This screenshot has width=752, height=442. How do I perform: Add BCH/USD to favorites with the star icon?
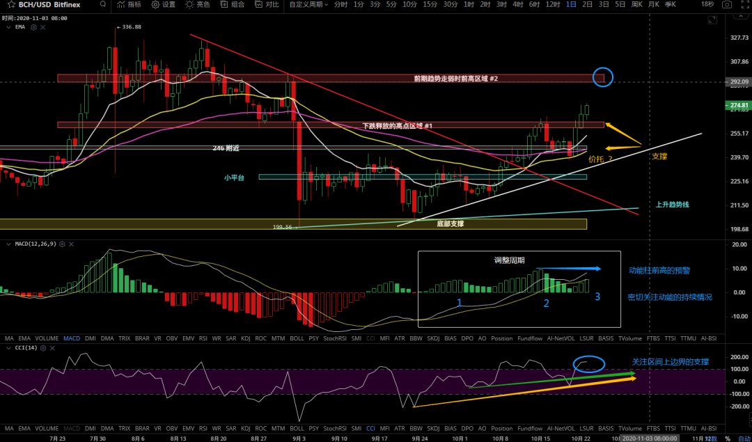point(11,4)
